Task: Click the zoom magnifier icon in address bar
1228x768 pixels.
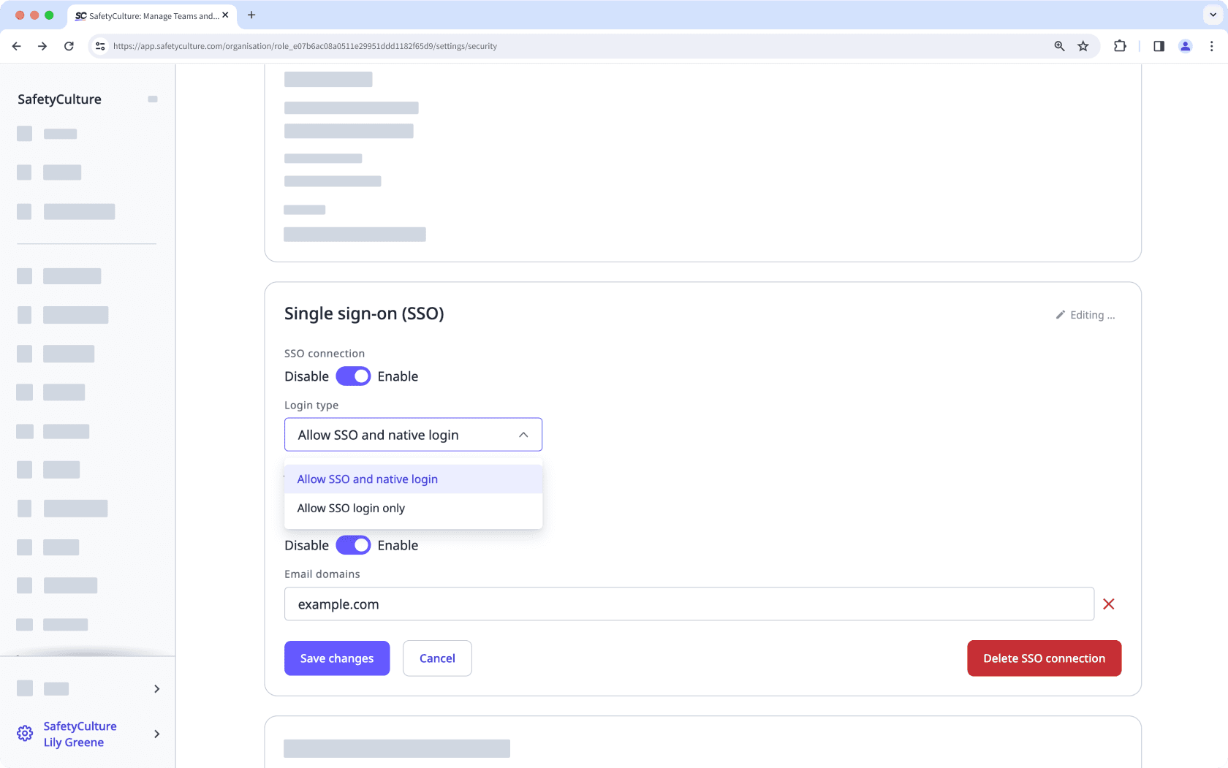Action: point(1059,45)
